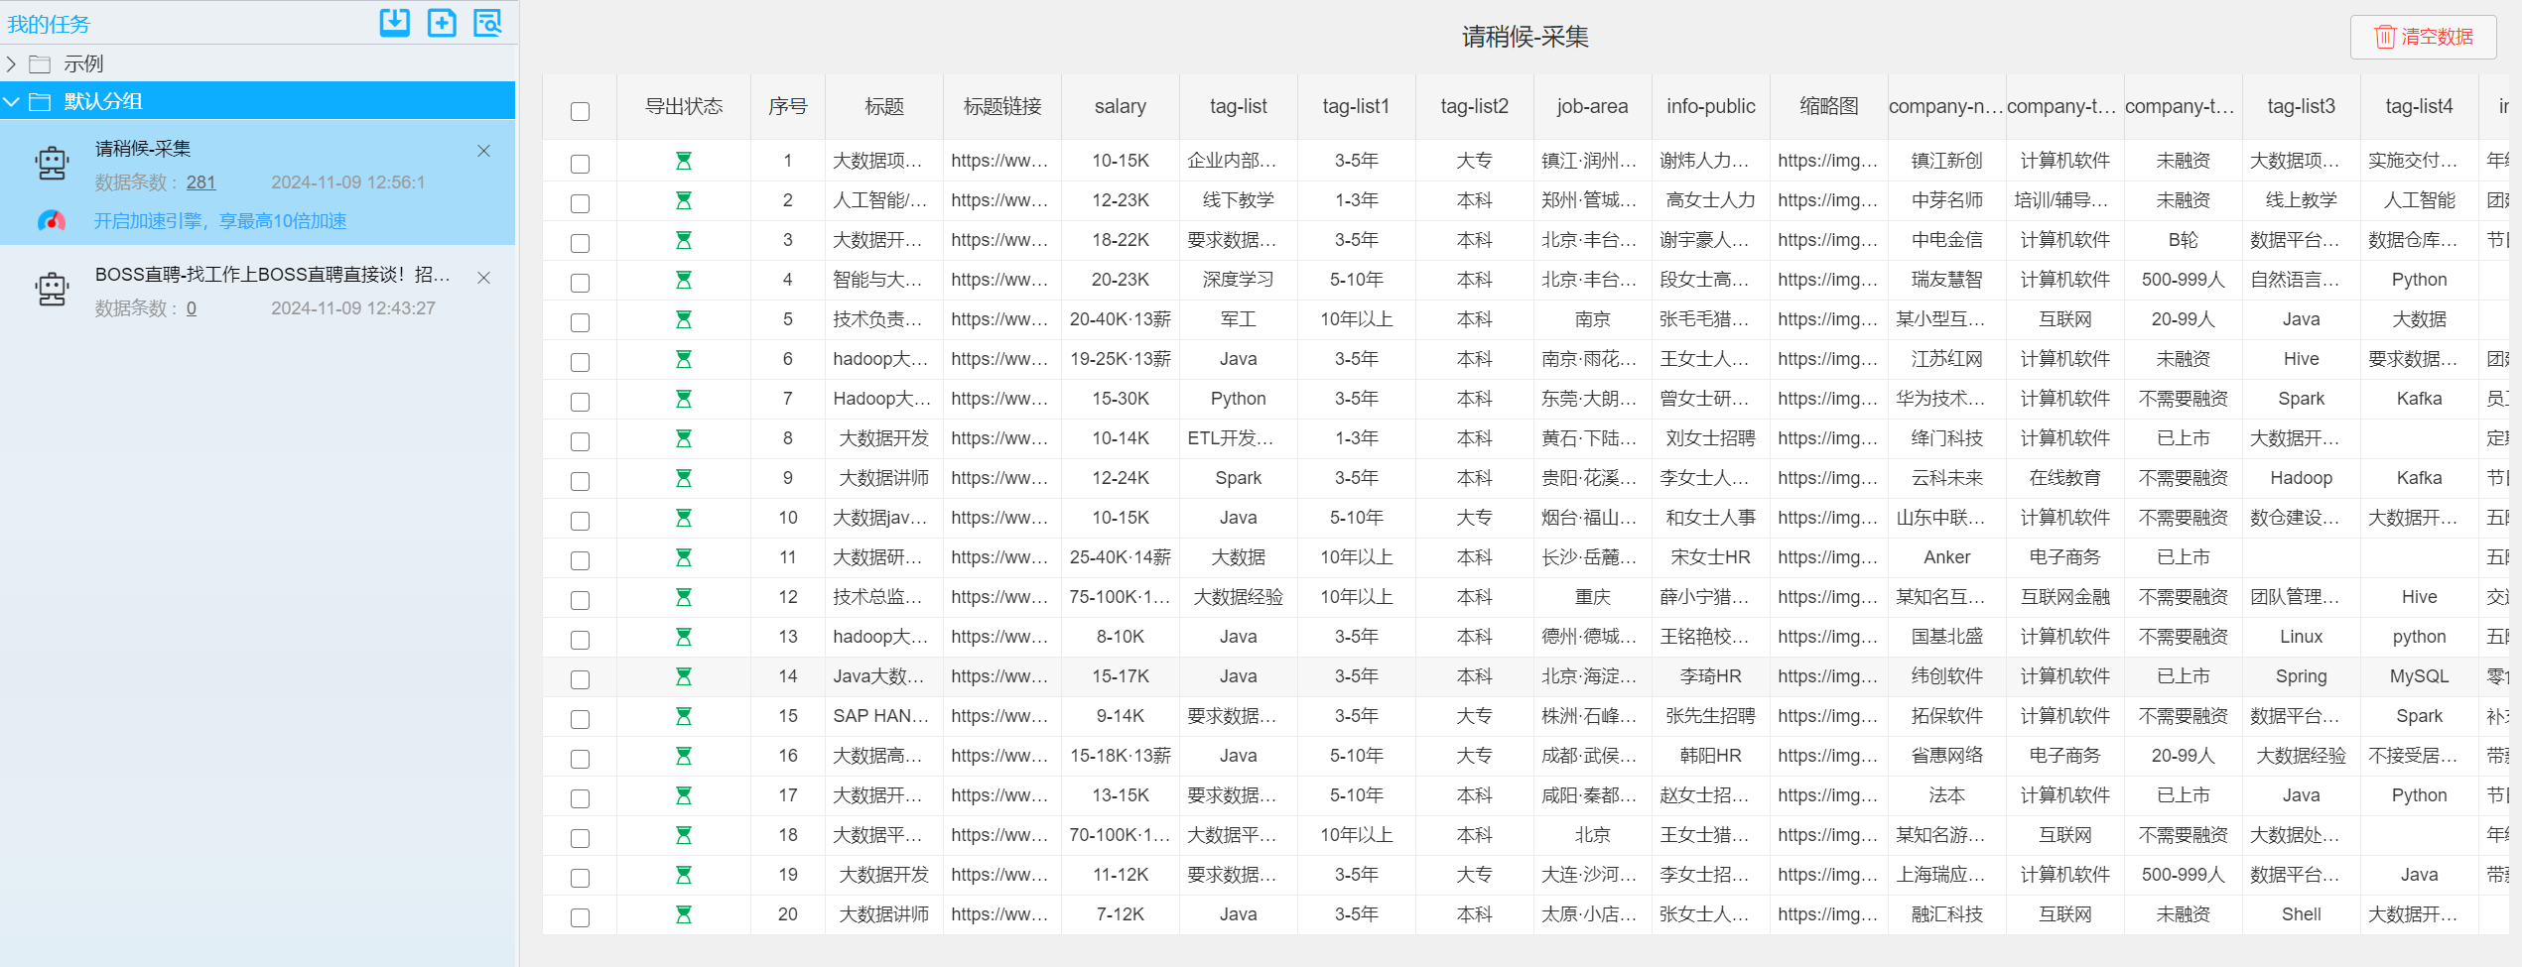The image size is (2522, 967).
Task: Click the export status hourglass in row 17
Action: pyautogui.click(x=684, y=795)
